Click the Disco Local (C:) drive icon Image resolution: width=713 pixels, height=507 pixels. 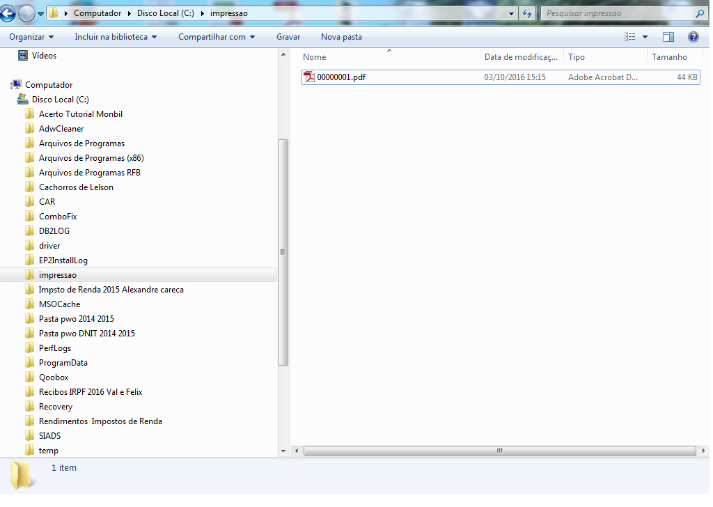23,99
